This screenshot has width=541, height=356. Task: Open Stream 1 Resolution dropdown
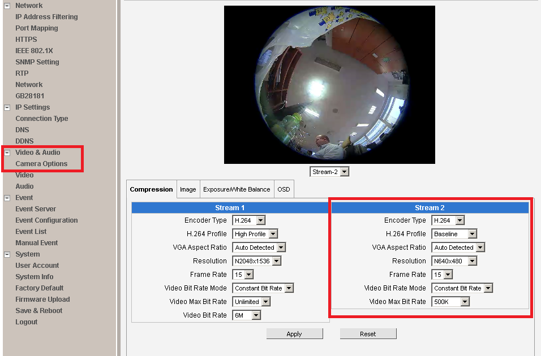(256, 261)
